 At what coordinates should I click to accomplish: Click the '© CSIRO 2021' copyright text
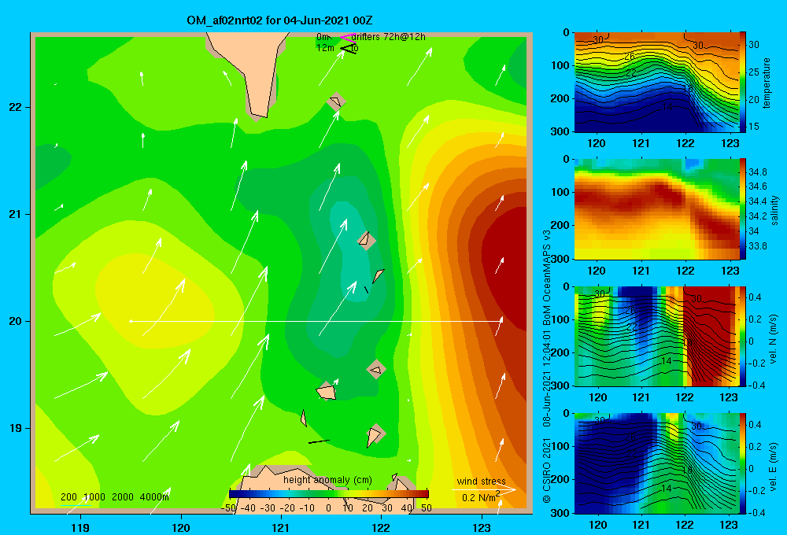tap(547, 470)
